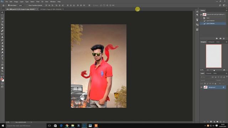228x128 pixels.
Task: Select the Eyedropper tool
Action: 2,28
